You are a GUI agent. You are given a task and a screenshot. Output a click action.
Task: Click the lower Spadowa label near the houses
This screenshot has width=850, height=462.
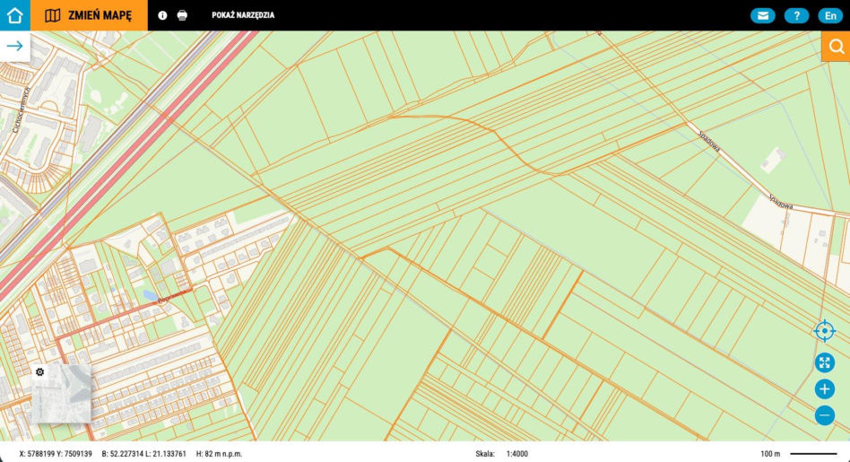tap(781, 202)
